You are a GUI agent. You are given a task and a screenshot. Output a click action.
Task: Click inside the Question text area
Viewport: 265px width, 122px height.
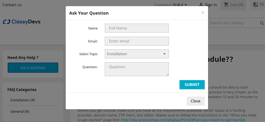pos(137,69)
